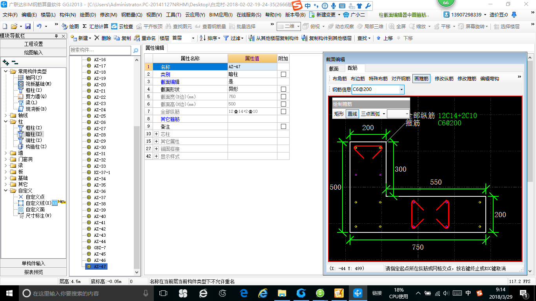Start 云检查 cloud check

(122, 26)
